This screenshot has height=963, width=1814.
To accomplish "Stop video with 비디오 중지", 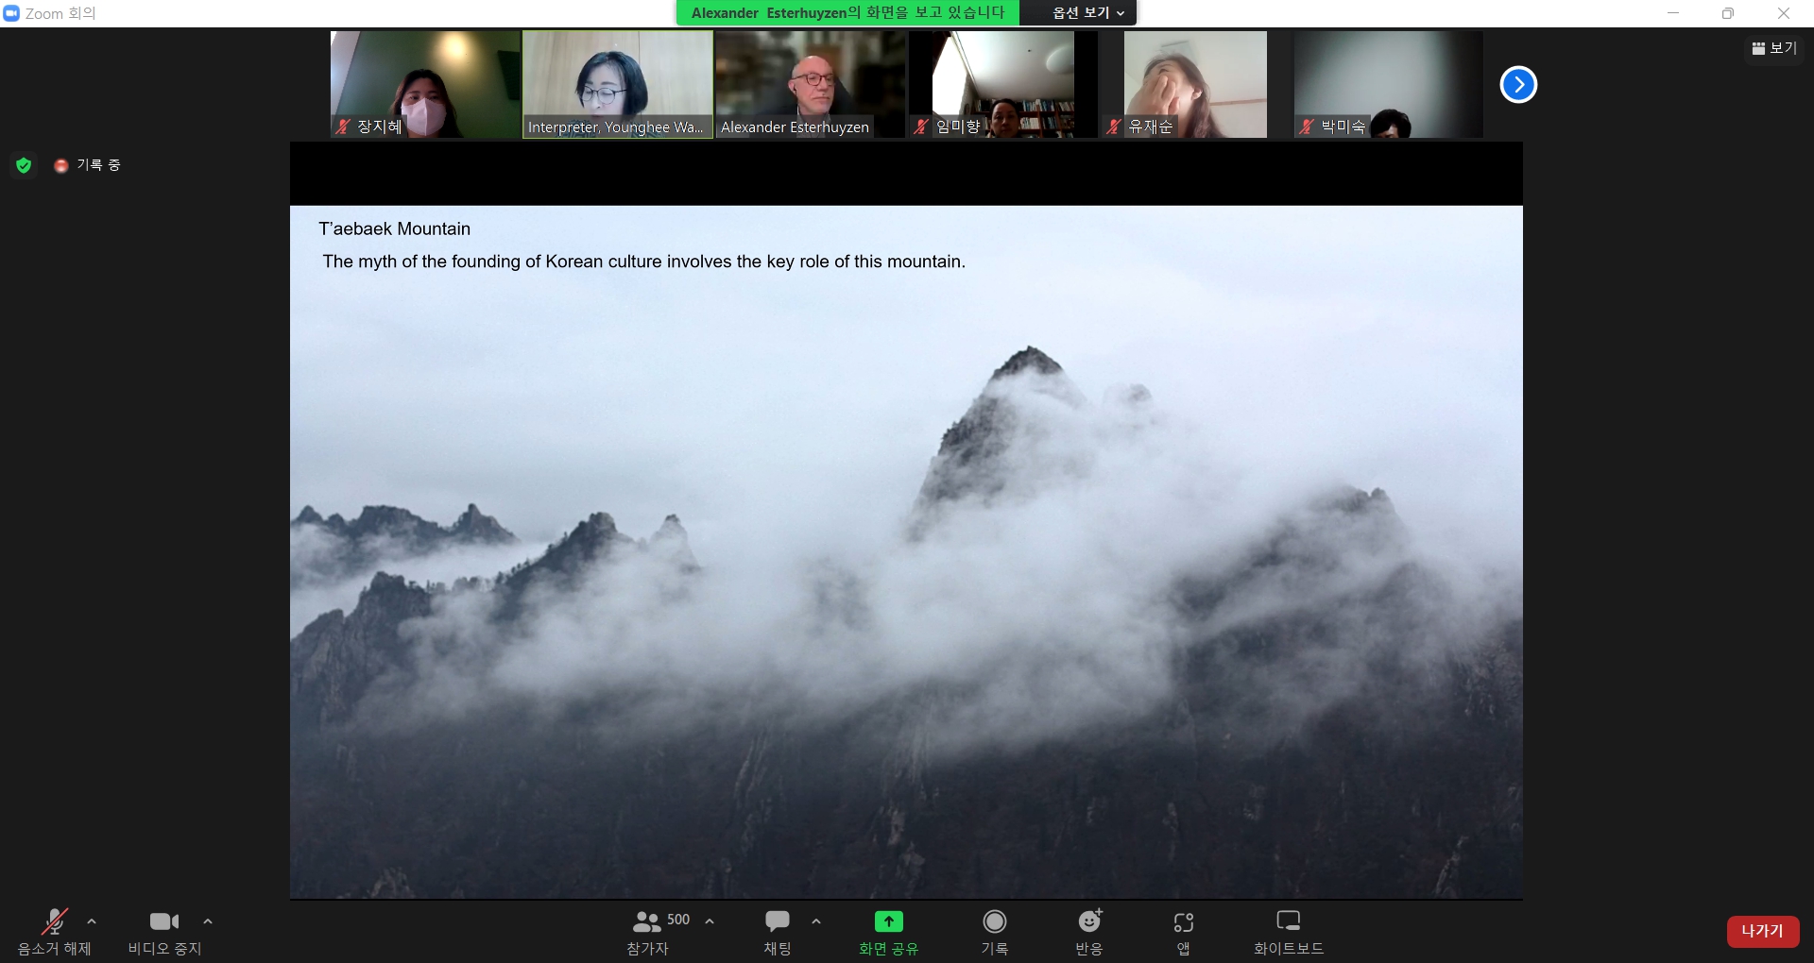I will tap(164, 932).
